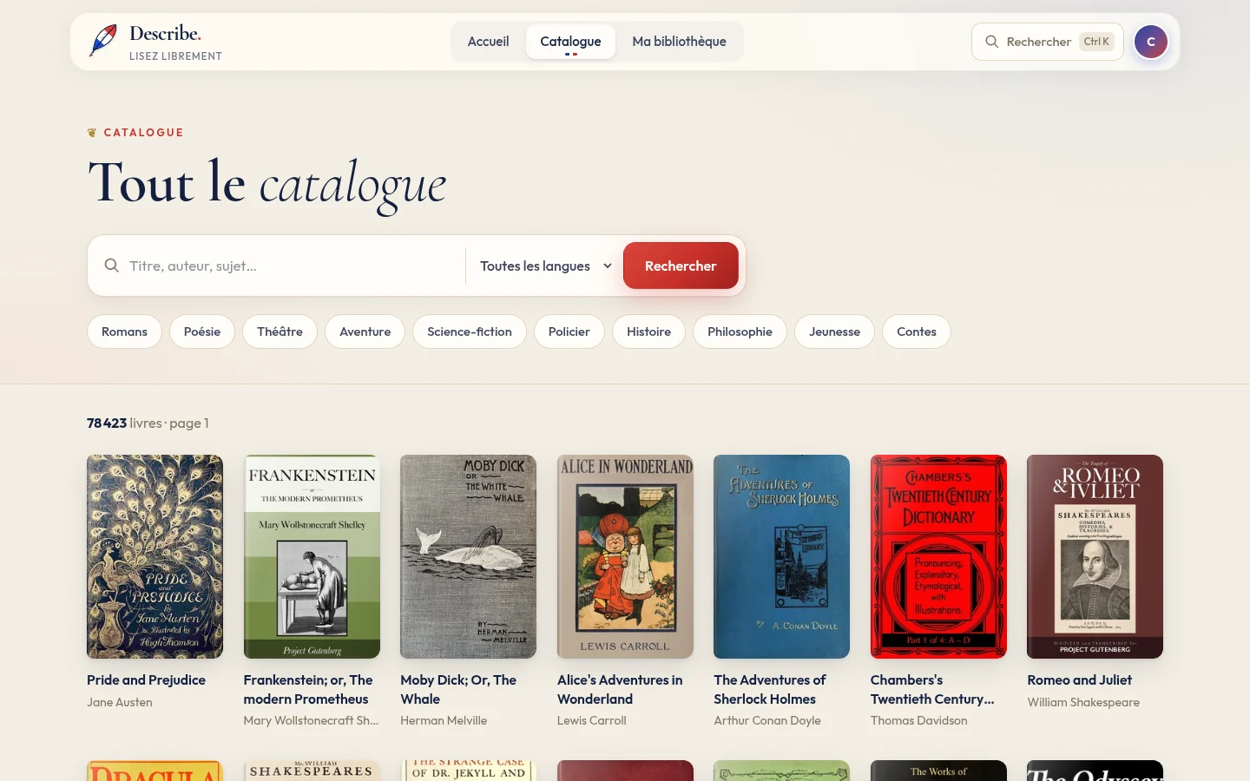Click author name Thomas Davidson
This screenshot has width=1250, height=781.
[919, 720]
